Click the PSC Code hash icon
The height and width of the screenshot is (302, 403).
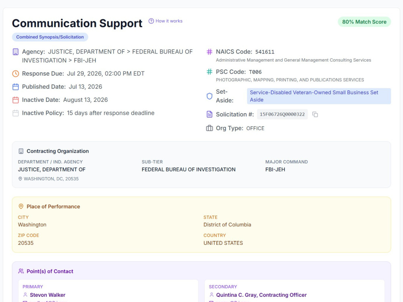[x=210, y=72]
